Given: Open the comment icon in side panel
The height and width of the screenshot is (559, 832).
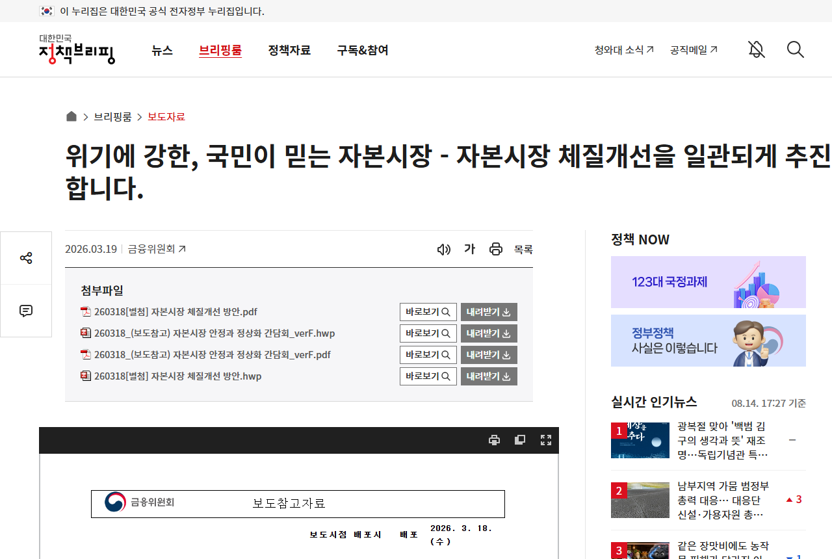Looking at the screenshot, I should (26, 311).
